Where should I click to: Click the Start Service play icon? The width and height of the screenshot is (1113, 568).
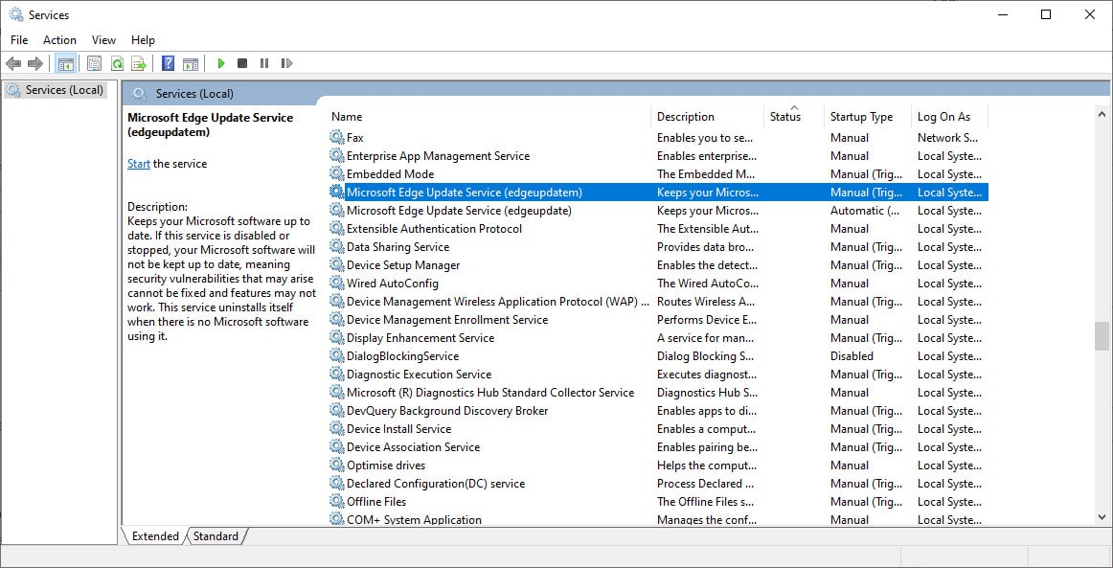click(x=221, y=64)
